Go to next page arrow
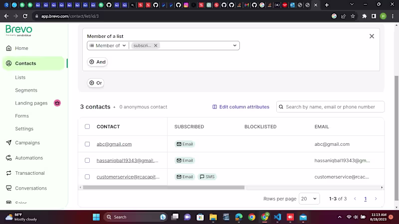The height and width of the screenshot is (224, 399). click(376, 199)
